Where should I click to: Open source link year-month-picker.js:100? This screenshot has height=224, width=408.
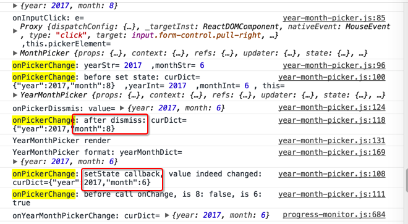click(x=332, y=77)
